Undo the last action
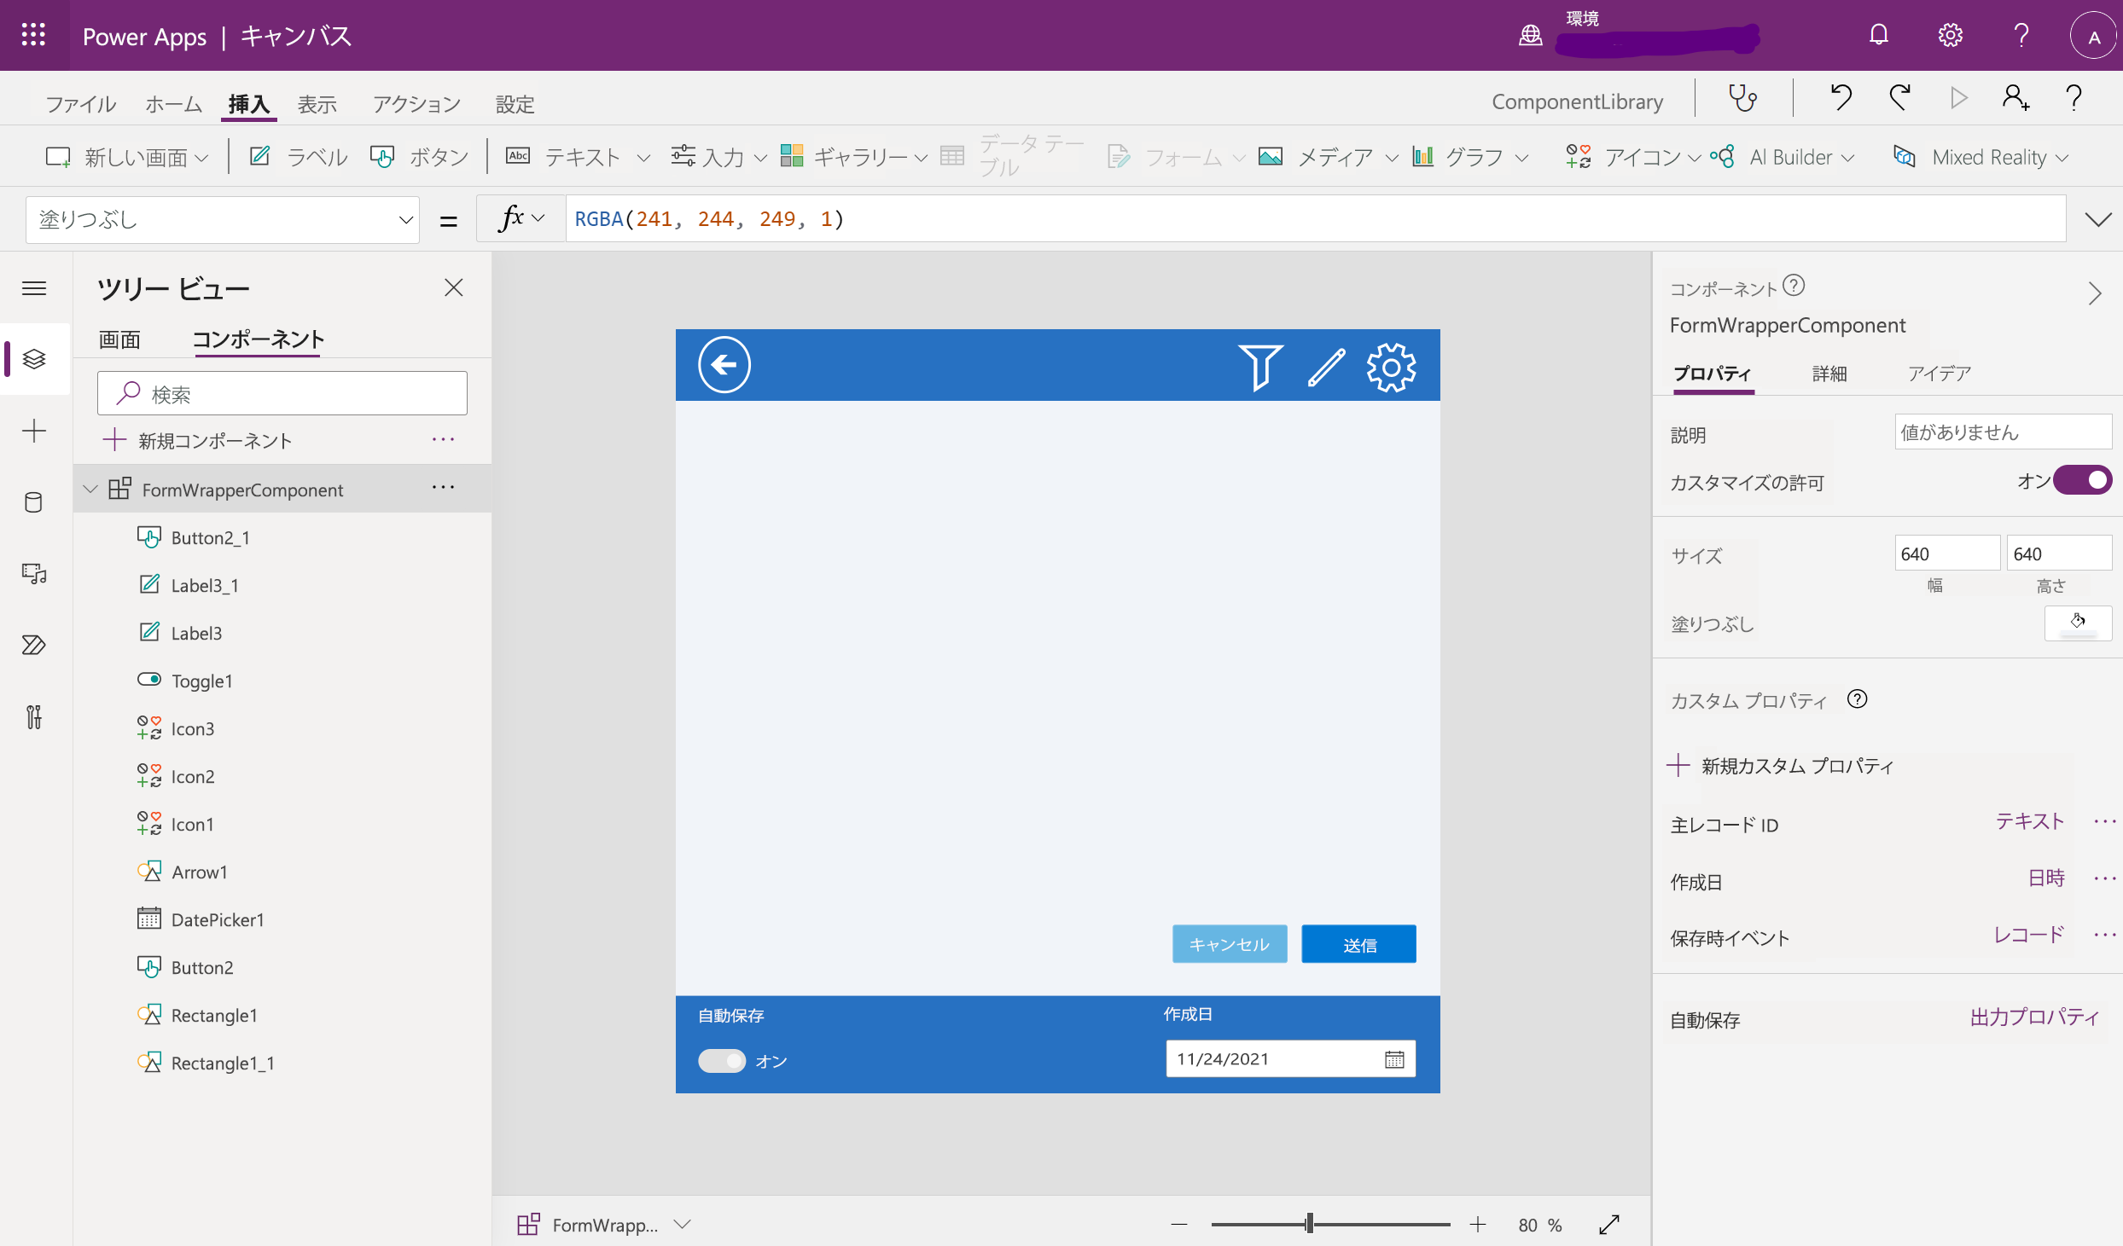 [x=1841, y=98]
